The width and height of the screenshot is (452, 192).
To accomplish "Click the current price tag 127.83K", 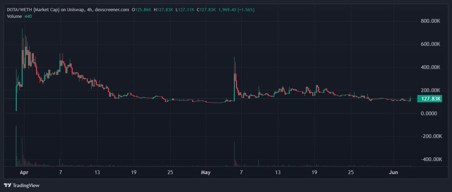I will click(x=429, y=99).
